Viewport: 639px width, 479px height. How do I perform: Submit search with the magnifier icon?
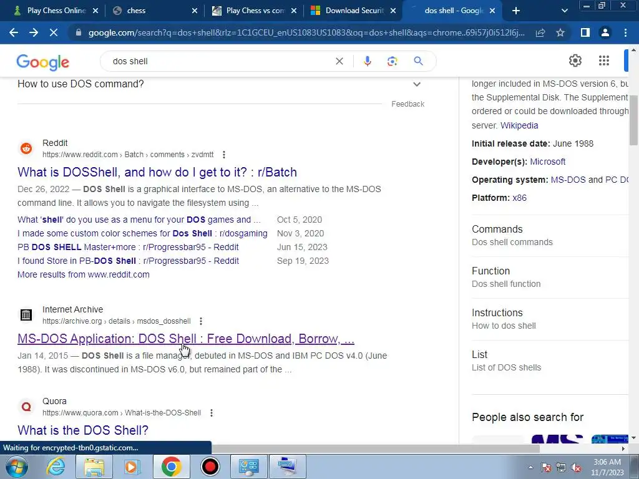tap(418, 61)
